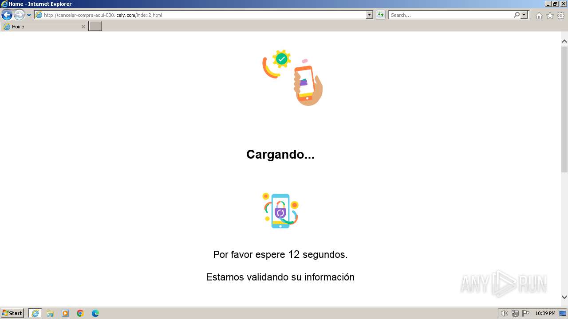
Task: Click the Refresh page button
Action: point(381,15)
